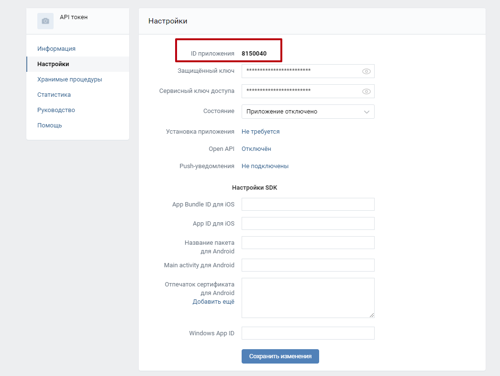Image resolution: width=500 pixels, height=376 pixels.
Task: Click the Open API Отключён link
Action: click(x=256, y=149)
